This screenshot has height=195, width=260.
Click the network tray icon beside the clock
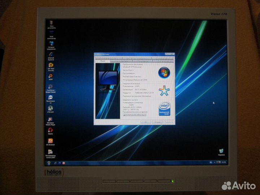220,162
